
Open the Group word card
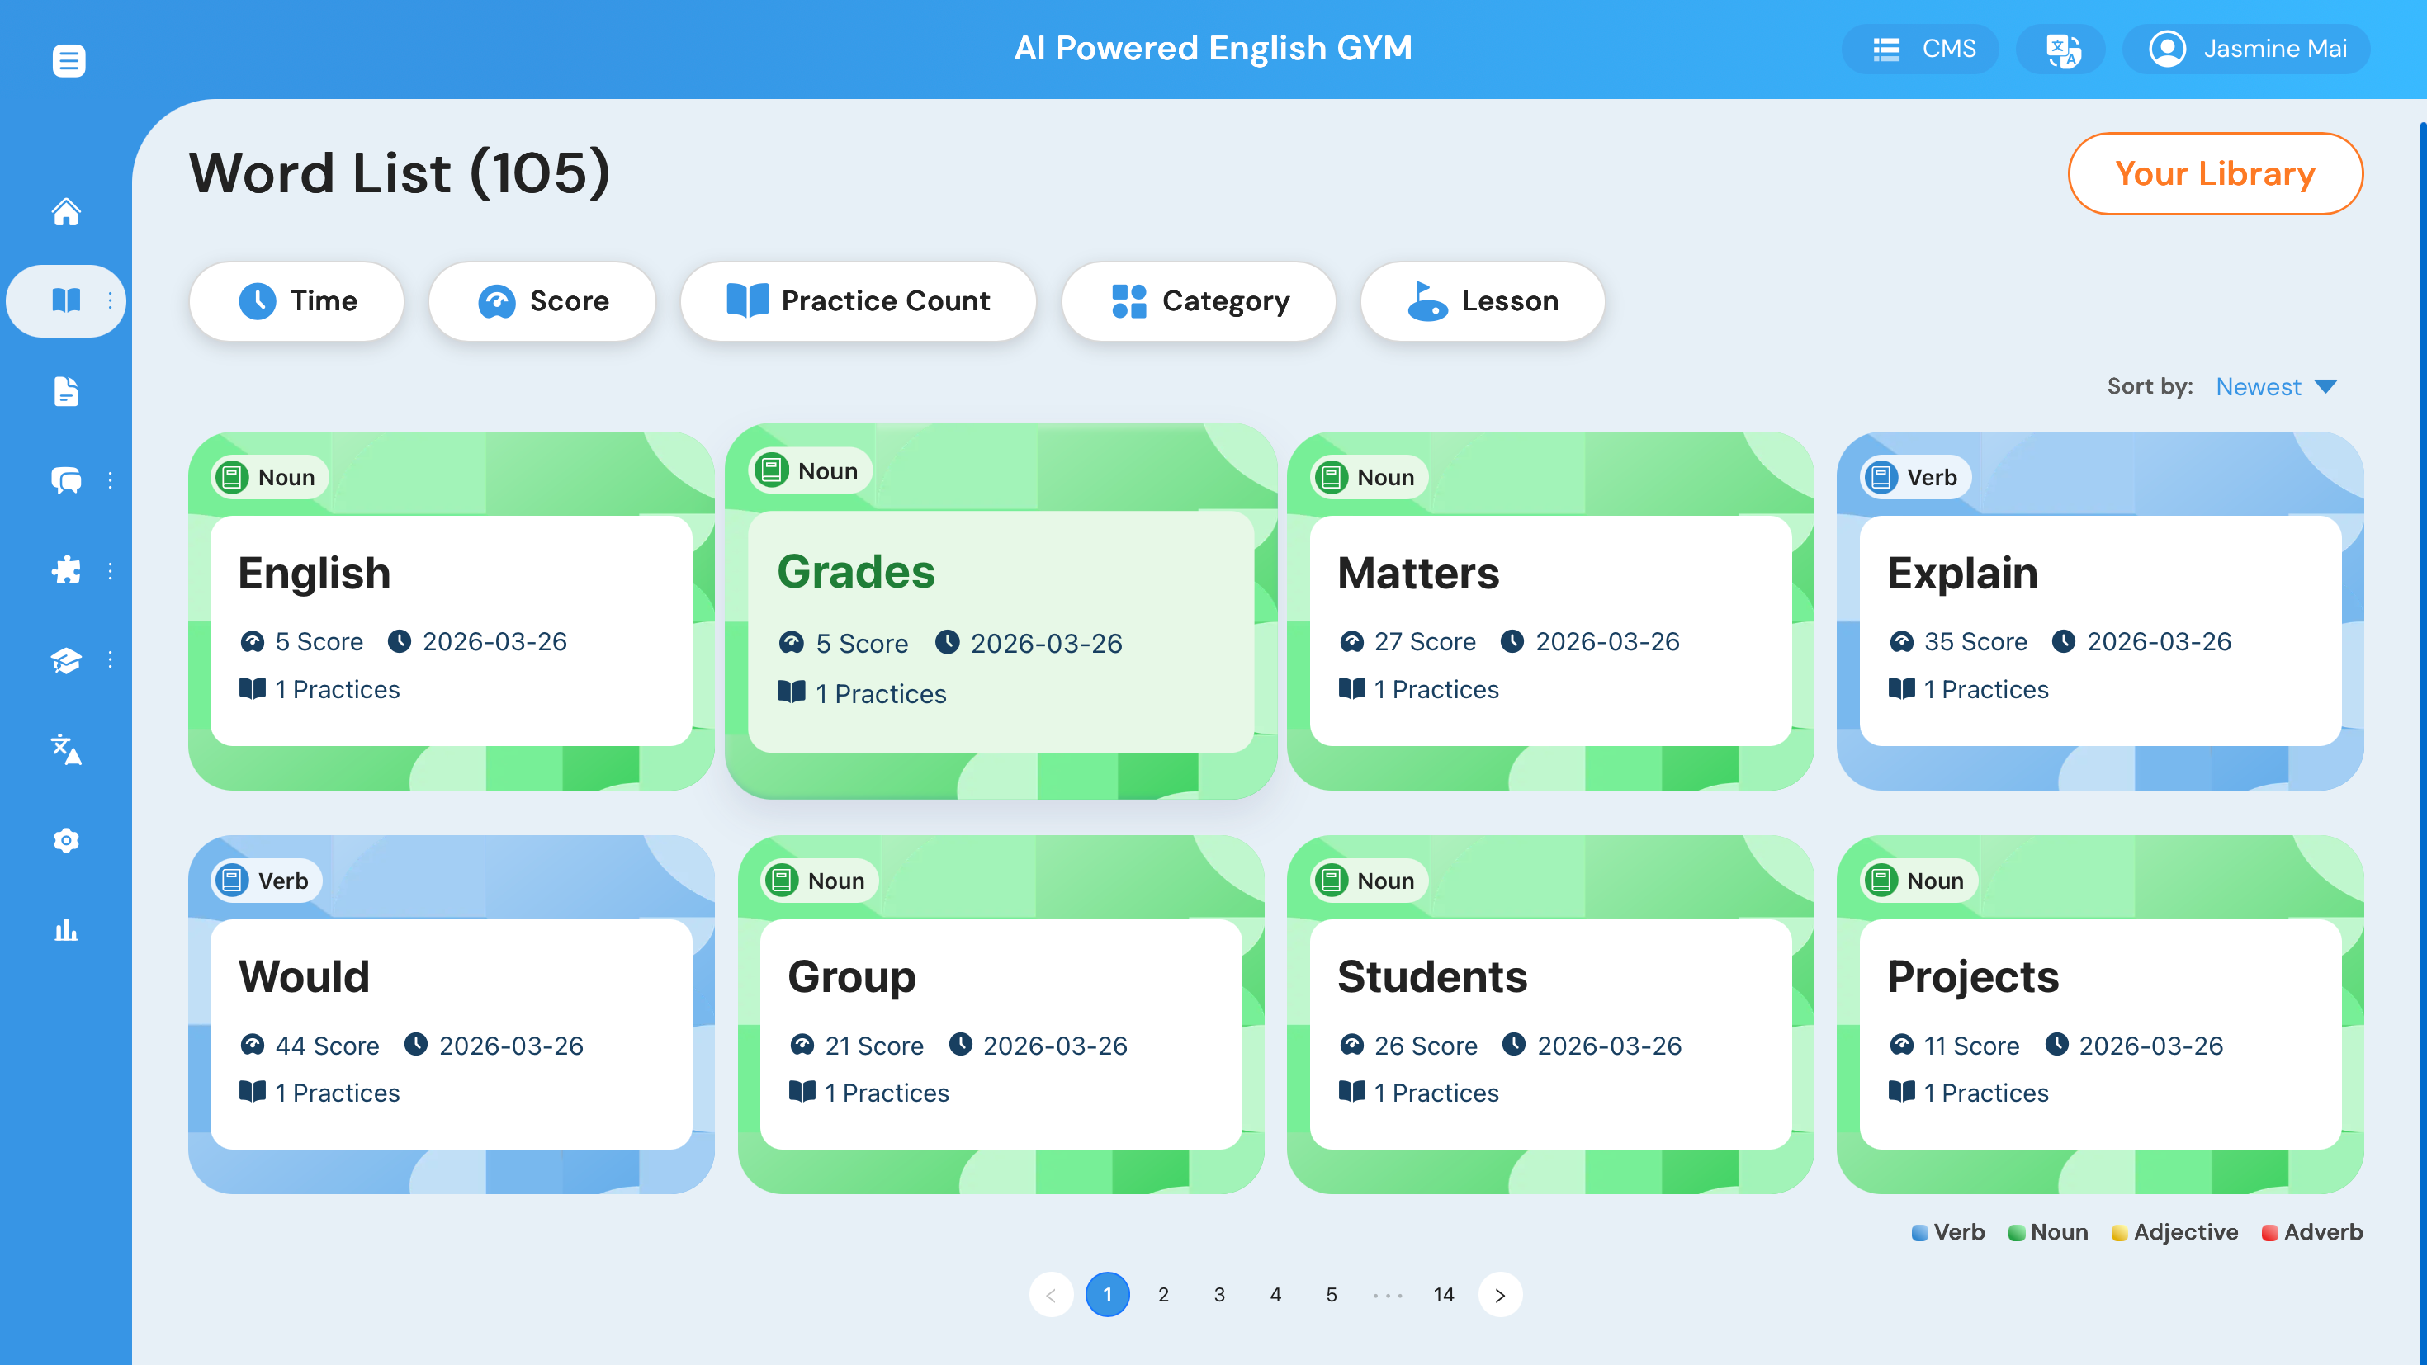1001,1014
